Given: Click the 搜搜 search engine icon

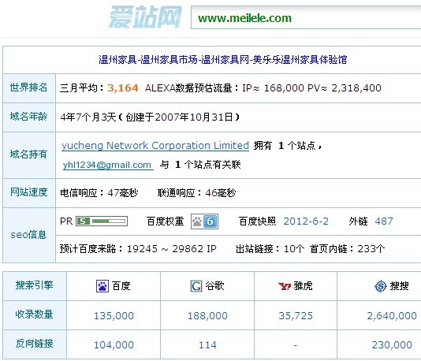Looking at the screenshot, I should tap(381, 286).
